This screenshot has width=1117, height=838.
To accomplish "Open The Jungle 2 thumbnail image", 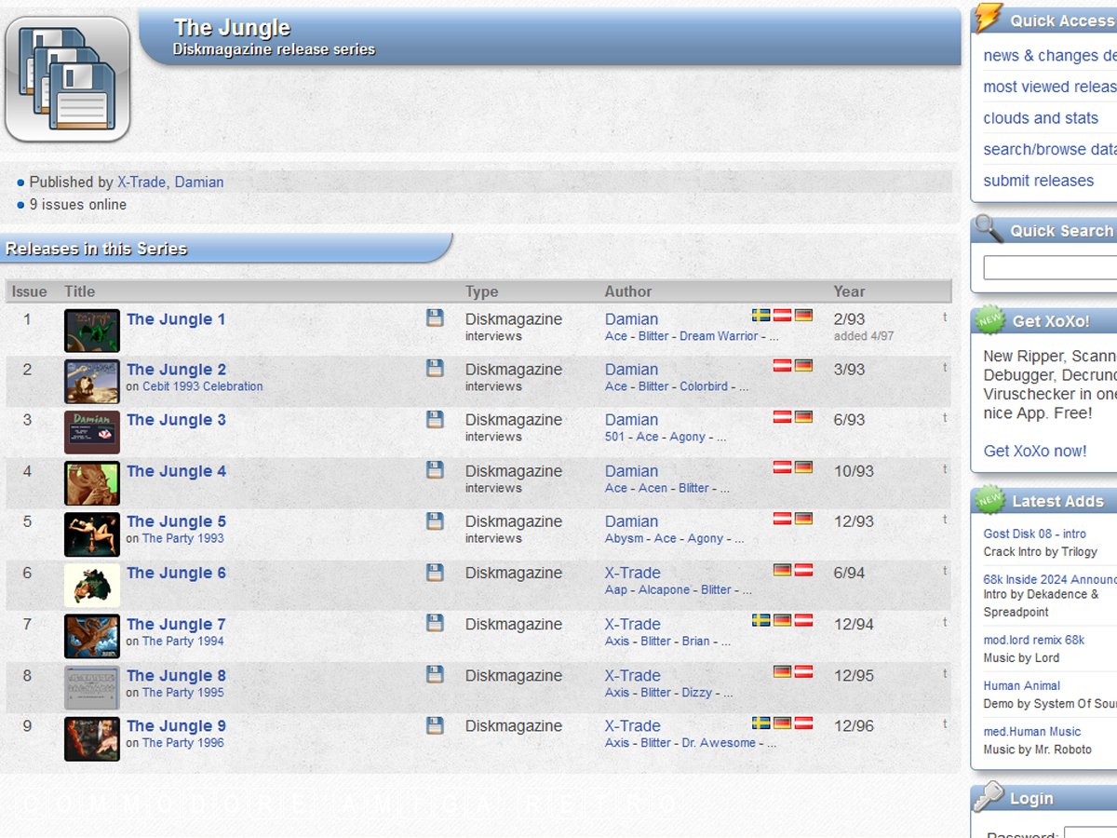I will (91, 382).
